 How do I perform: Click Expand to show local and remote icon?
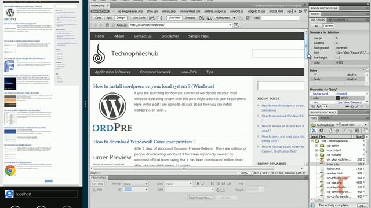click(366, 131)
